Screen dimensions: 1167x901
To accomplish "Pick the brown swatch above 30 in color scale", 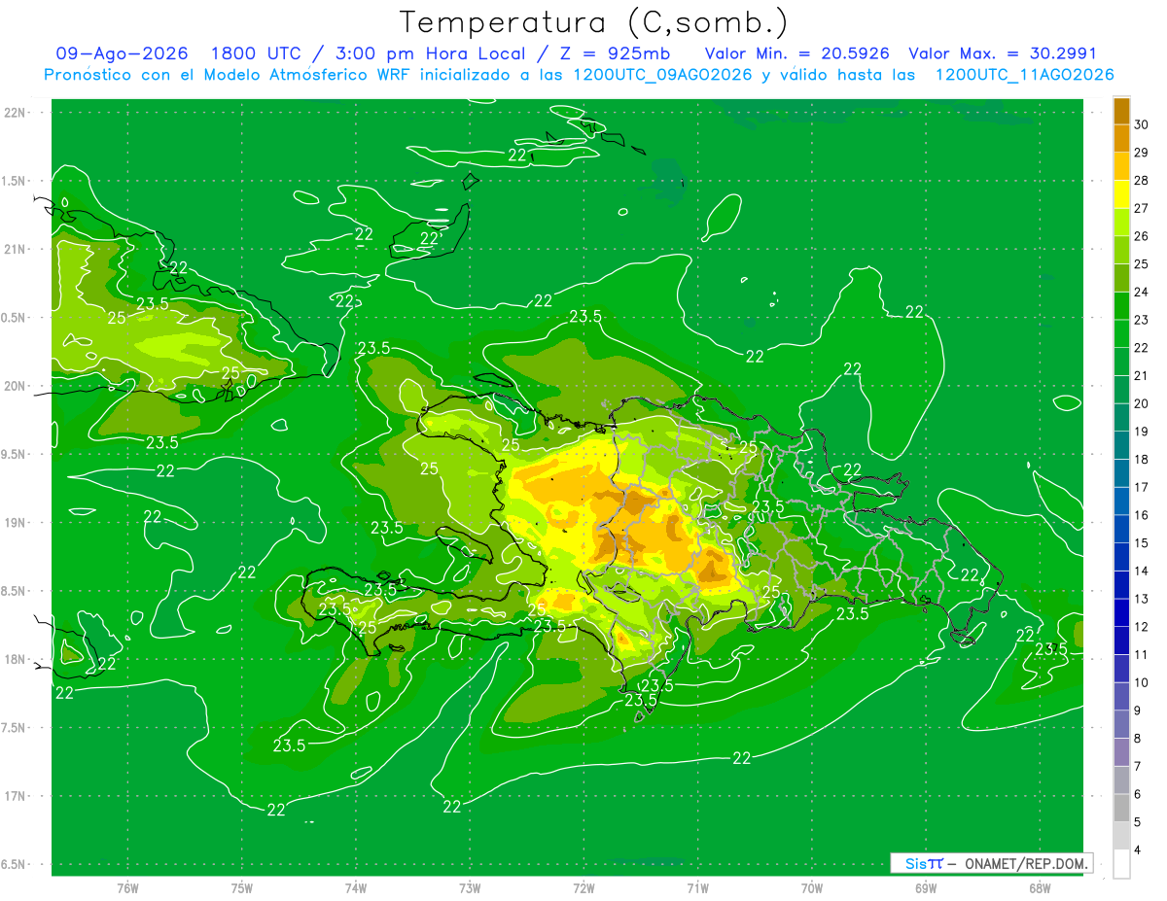I will [x=1121, y=111].
